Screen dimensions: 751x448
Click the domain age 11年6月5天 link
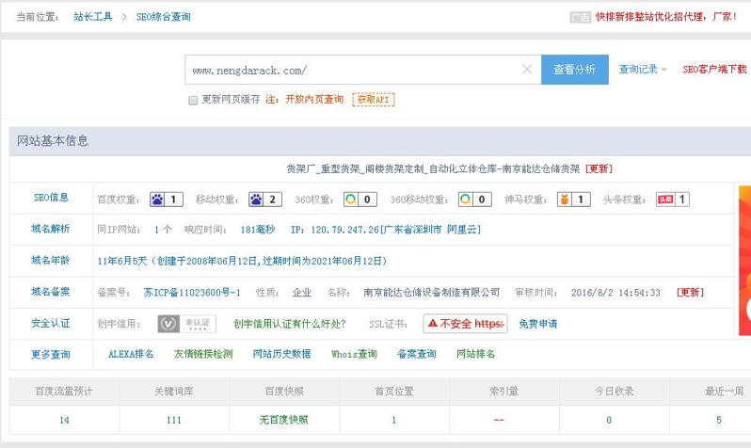click(x=242, y=261)
